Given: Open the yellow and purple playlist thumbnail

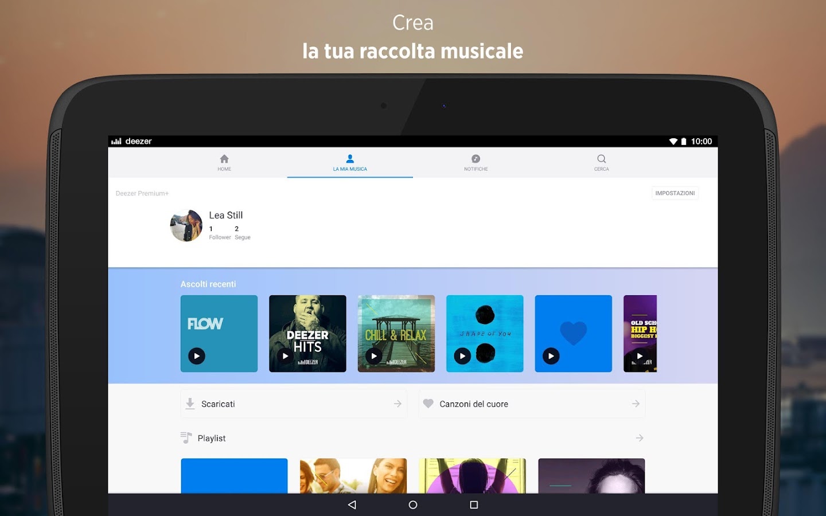Looking at the screenshot, I should coord(472,476).
